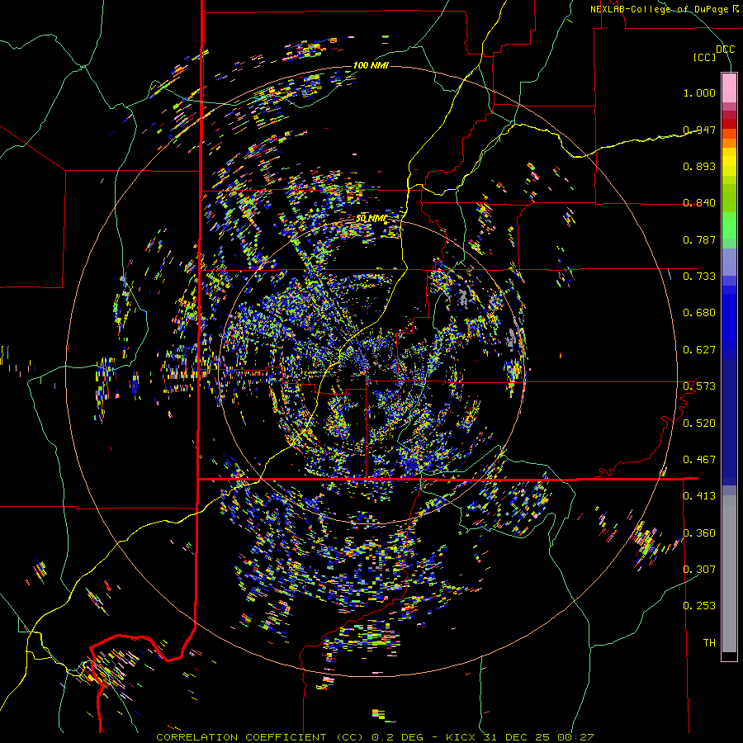Click the 100 NMI range ring label
The height and width of the screenshot is (743, 743).
(x=371, y=65)
